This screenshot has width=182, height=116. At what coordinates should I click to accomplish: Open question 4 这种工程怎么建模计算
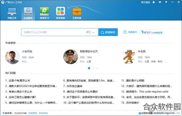coord(21,97)
